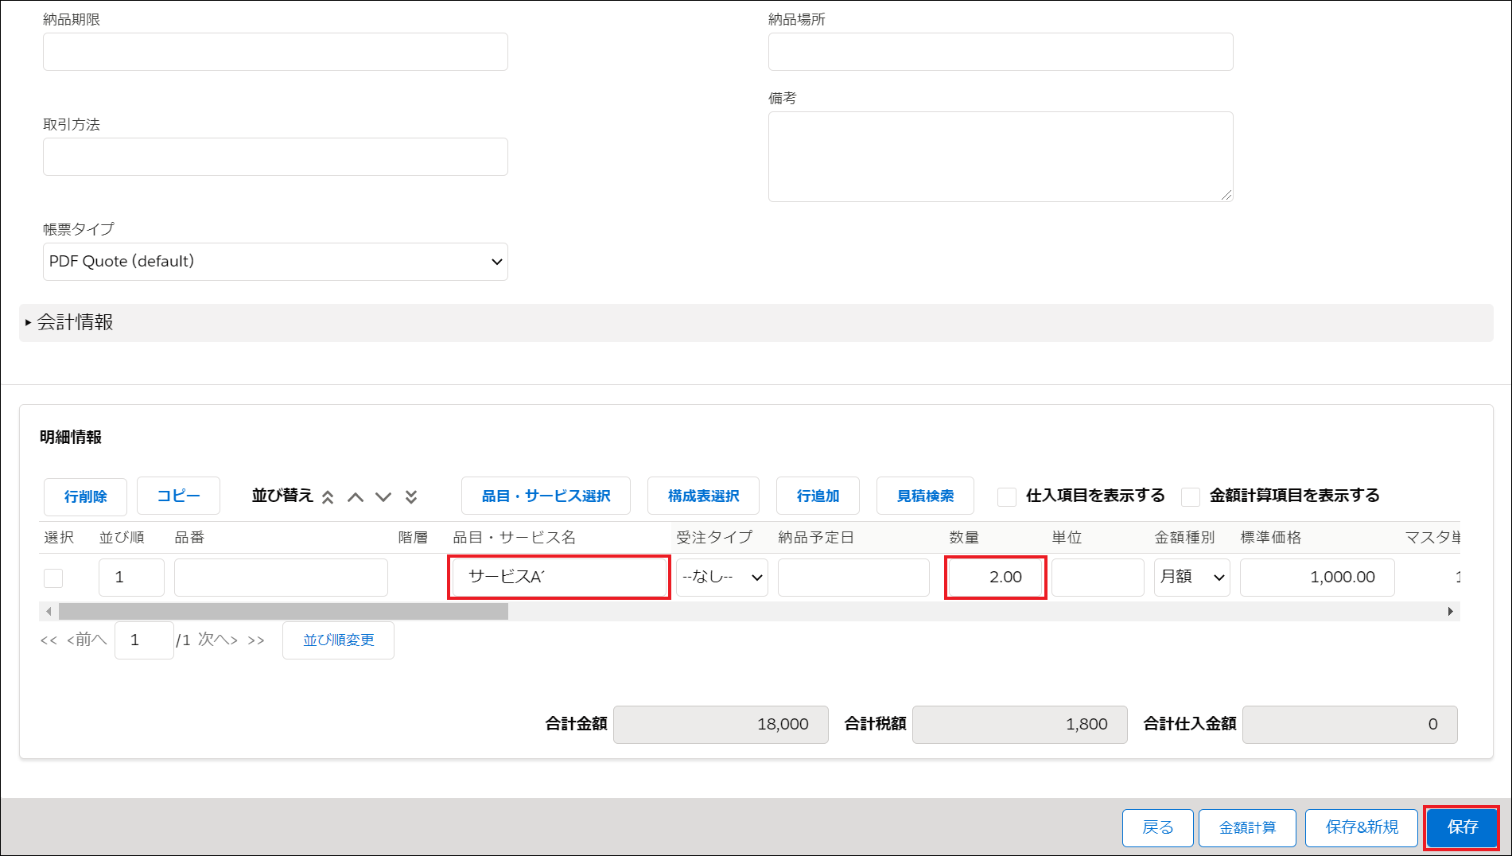Open the 金額種別 dropdown showing 月額
The image size is (1512, 856).
click(1191, 578)
